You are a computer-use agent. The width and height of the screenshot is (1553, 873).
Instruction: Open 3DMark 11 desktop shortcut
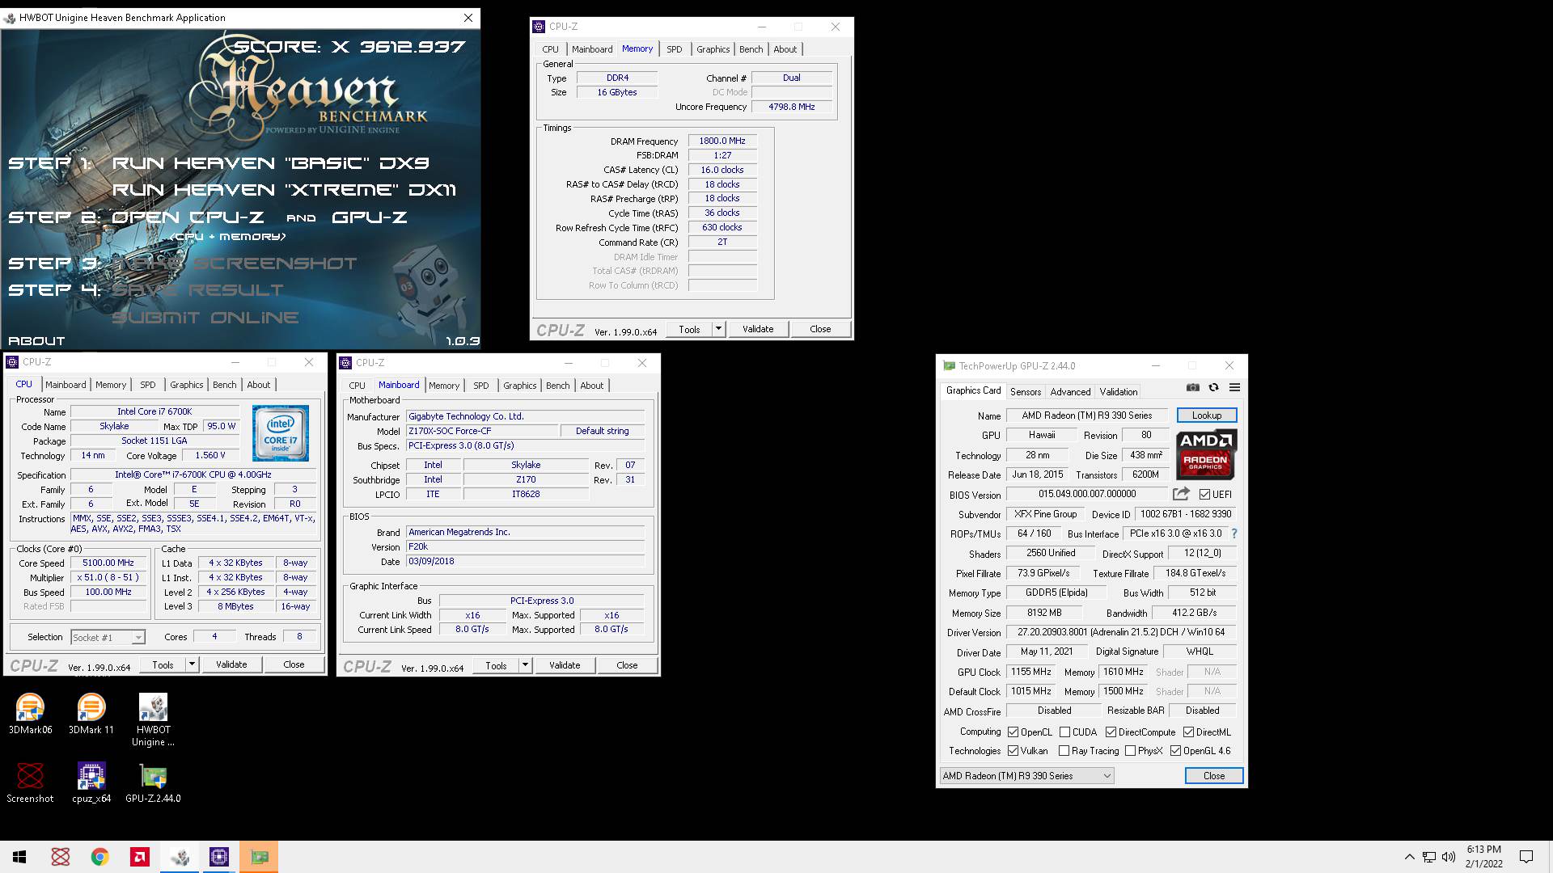[x=91, y=714]
